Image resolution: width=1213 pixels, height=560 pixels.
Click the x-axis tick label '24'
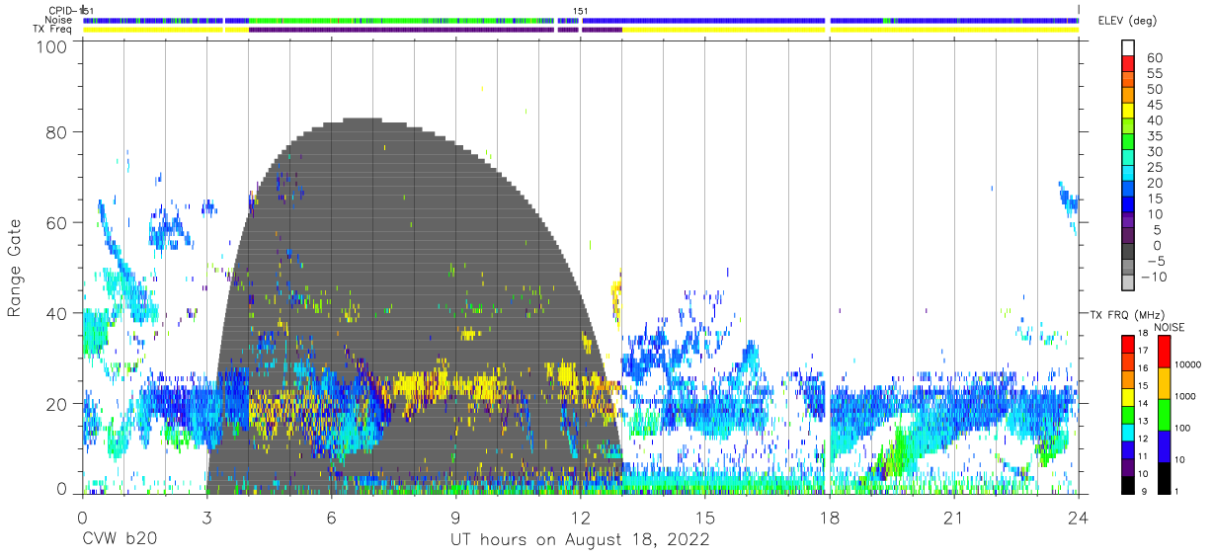tap(1079, 518)
